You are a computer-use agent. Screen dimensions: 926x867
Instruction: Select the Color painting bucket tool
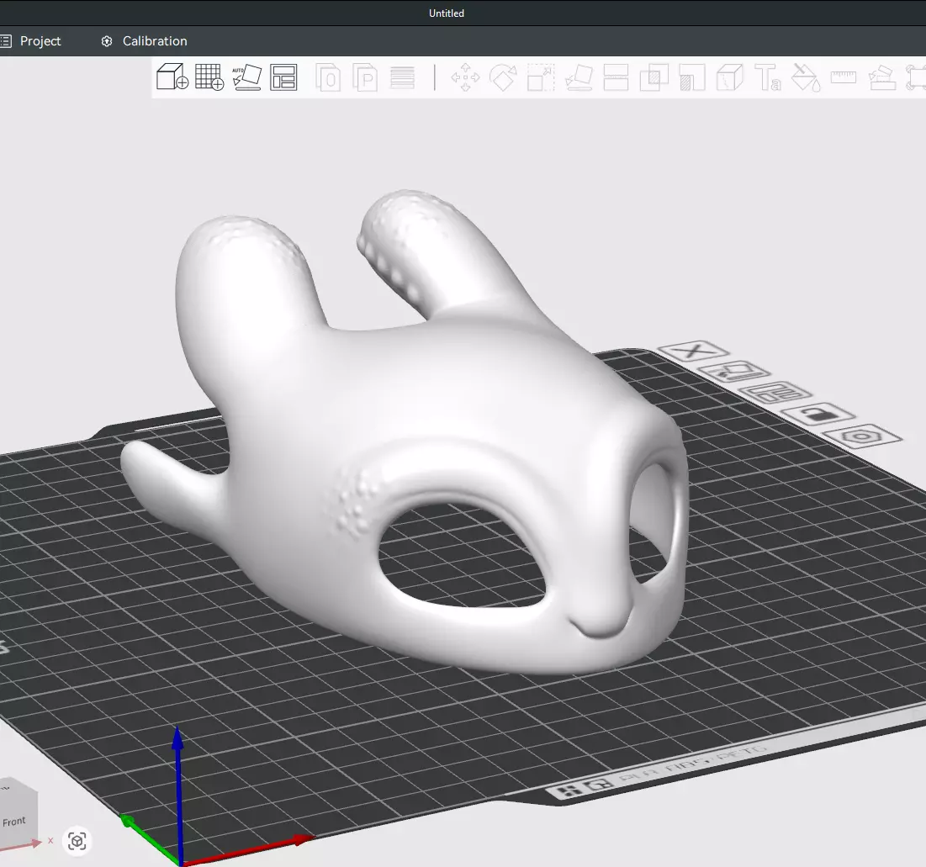[806, 77]
